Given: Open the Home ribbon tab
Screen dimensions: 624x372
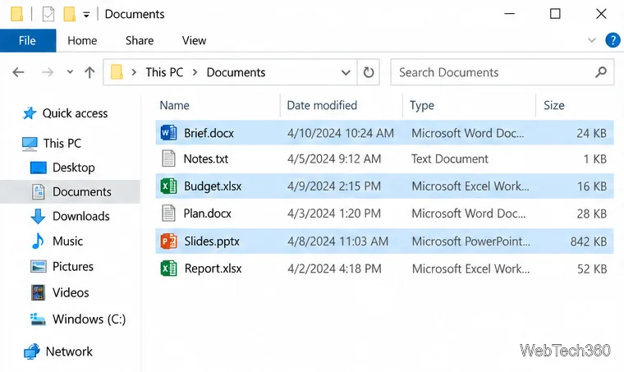Looking at the screenshot, I should point(82,40).
